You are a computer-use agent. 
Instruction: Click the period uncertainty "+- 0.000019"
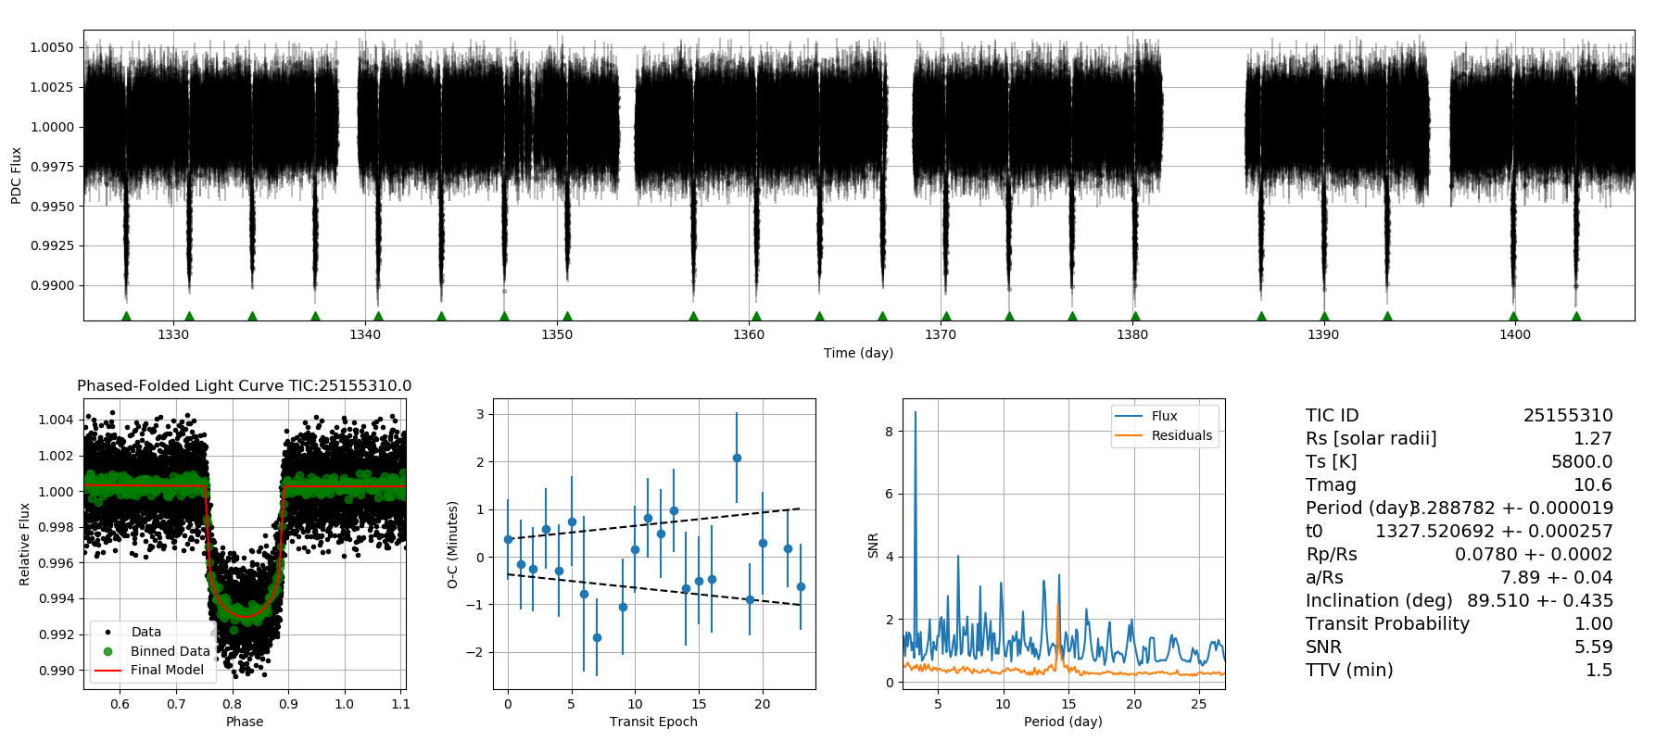coord(1557,509)
